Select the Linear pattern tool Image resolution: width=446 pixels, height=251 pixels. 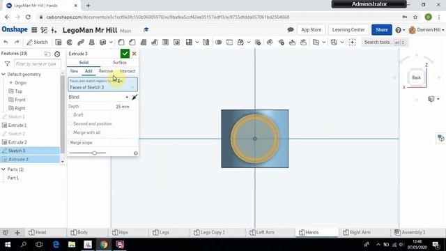pos(189,42)
